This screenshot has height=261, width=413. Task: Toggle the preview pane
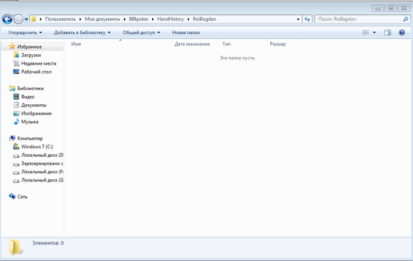388,32
